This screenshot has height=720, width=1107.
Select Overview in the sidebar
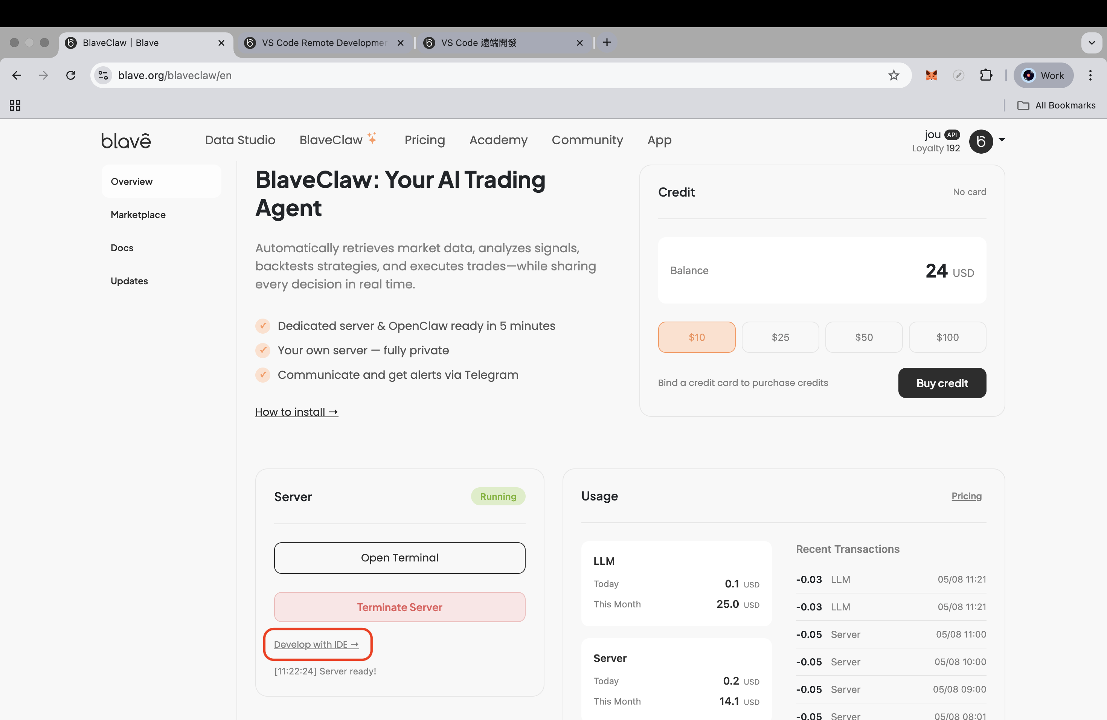161,182
